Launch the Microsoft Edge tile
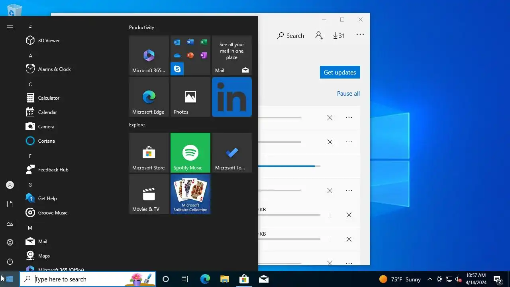The width and height of the screenshot is (510, 287). [x=149, y=97]
